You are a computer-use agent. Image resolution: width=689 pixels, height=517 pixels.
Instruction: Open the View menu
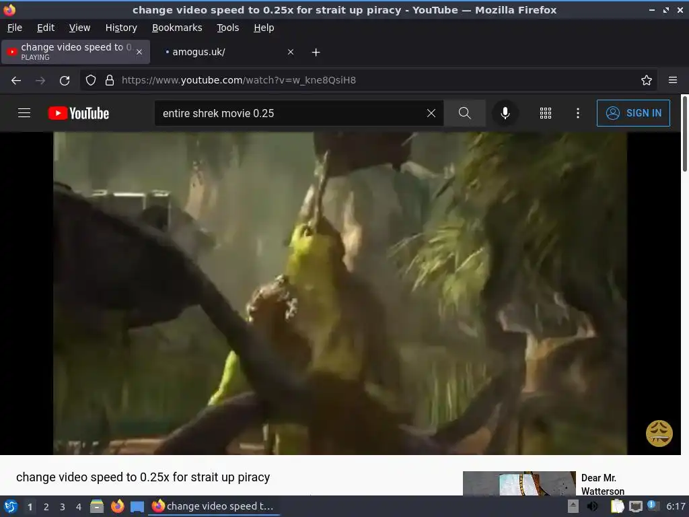click(79, 28)
